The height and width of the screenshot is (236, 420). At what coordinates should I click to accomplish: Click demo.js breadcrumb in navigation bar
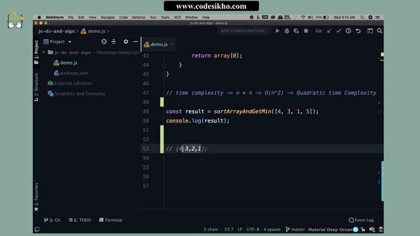point(93,31)
